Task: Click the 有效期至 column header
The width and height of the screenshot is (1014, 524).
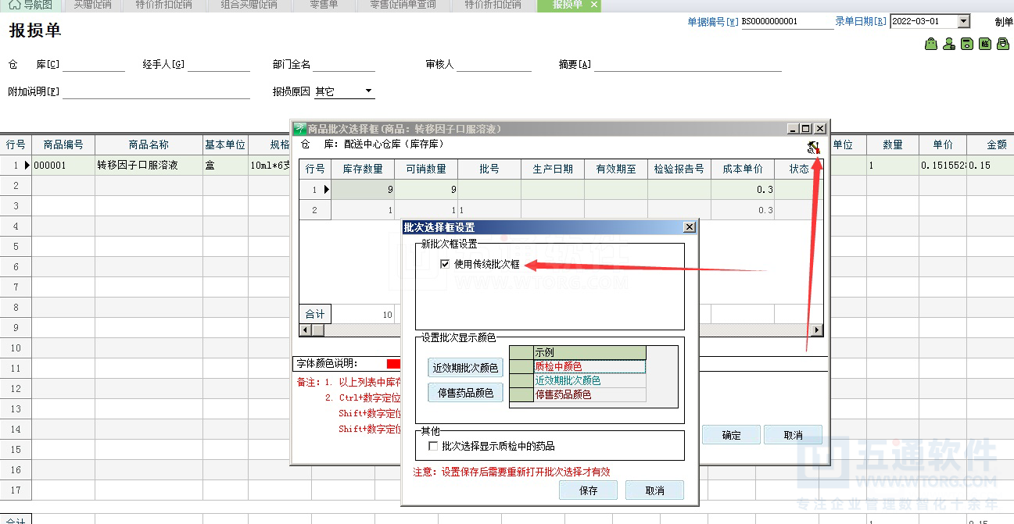Action: [616, 169]
